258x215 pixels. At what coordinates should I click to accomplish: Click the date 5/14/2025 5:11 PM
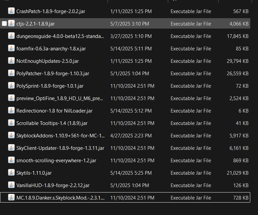click(x=131, y=49)
